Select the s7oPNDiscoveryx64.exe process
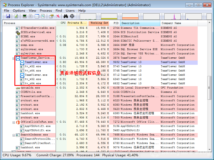The height and width of the screenshot is (160, 214). pyautogui.click(x=37, y=41)
